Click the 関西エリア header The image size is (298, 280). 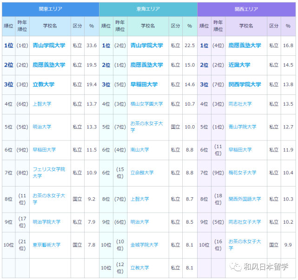click(x=246, y=9)
